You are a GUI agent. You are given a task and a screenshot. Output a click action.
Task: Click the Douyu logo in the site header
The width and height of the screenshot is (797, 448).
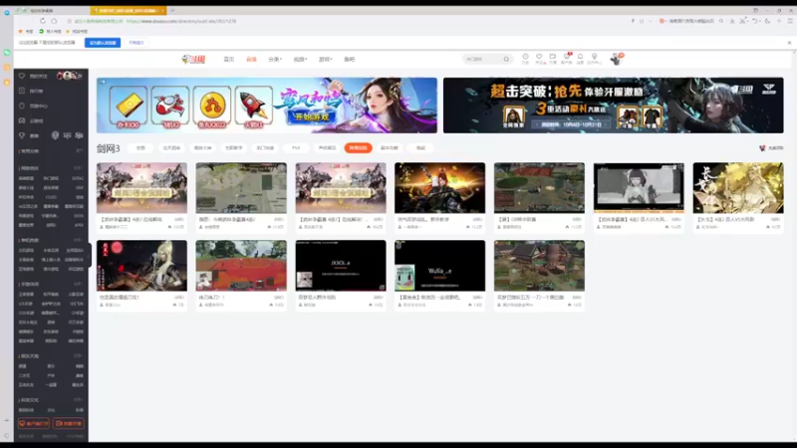pyautogui.click(x=193, y=60)
